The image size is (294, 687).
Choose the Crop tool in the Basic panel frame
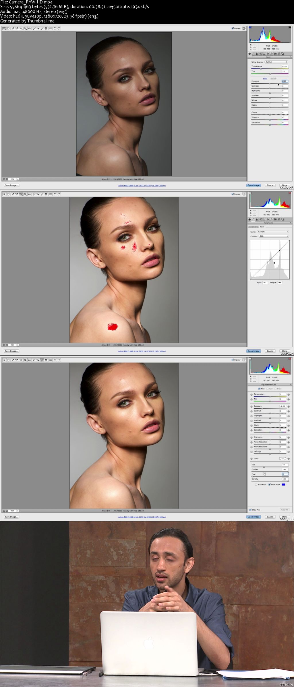click(x=26, y=28)
